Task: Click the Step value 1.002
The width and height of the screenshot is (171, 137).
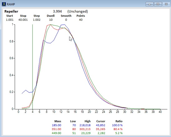Action: pyautogui.click(x=37, y=20)
